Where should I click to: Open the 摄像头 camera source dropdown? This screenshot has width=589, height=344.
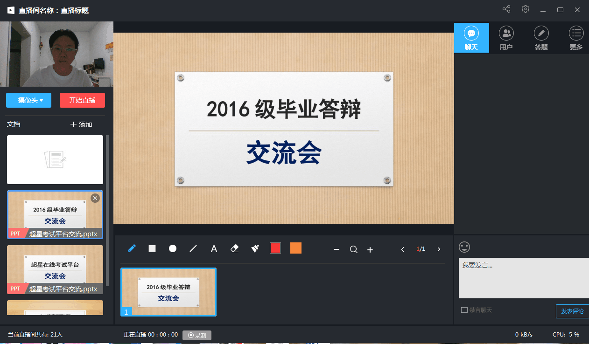click(x=28, y=100)
